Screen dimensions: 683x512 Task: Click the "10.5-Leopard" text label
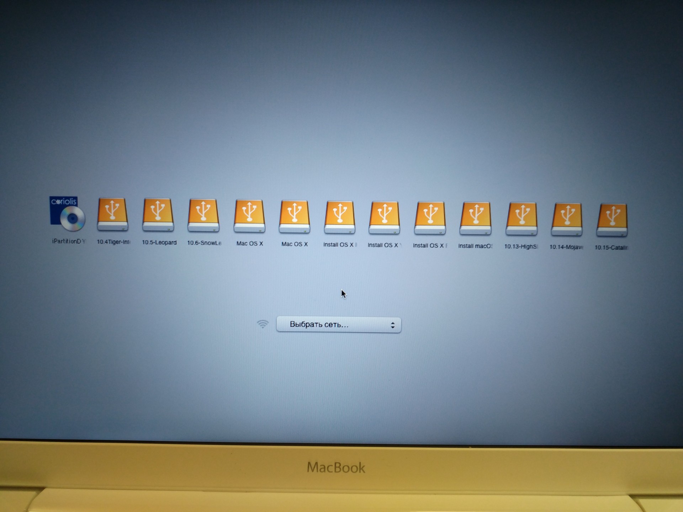coord(159,242)
